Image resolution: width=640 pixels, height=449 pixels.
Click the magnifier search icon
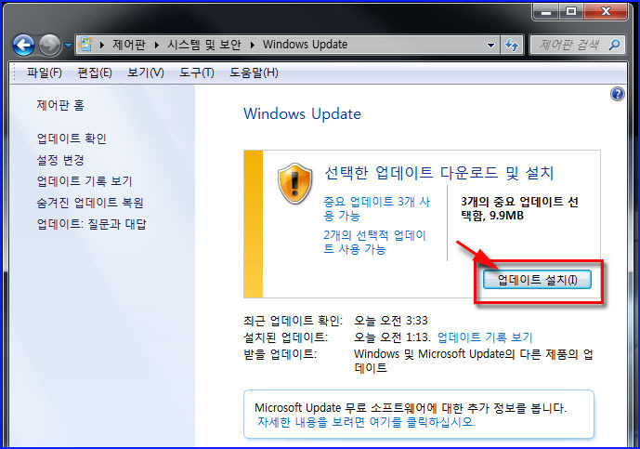614,45
